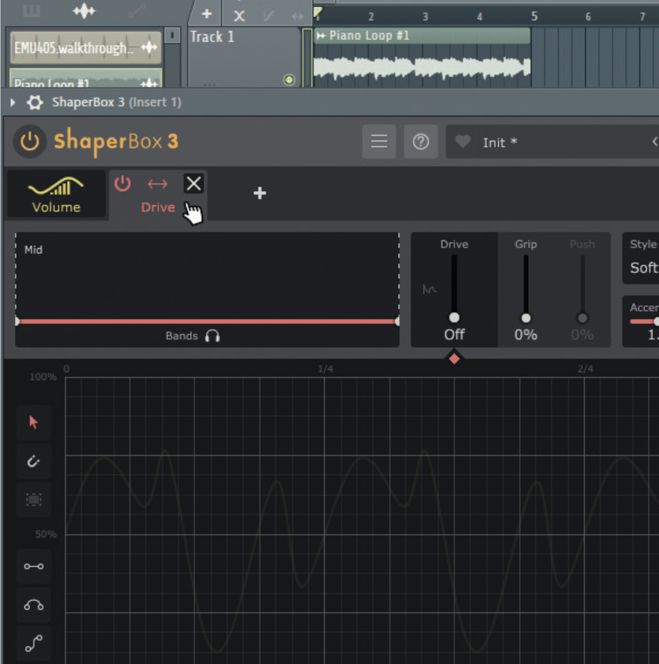Toggle the ShaperBox master power button
Image resolution: width=659 pixels, height=664 pixels.
click(29, 142)
